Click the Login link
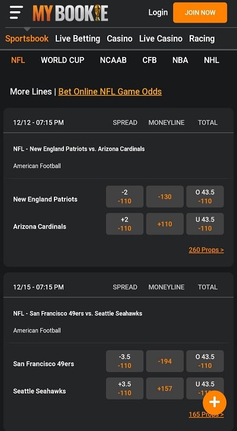 tap(158, 12)
